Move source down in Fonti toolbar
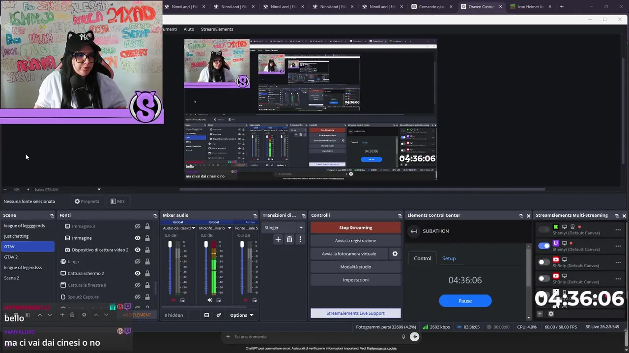Viewport: 629px width, 353px height. pyautogui.click(x=106, y=315)
